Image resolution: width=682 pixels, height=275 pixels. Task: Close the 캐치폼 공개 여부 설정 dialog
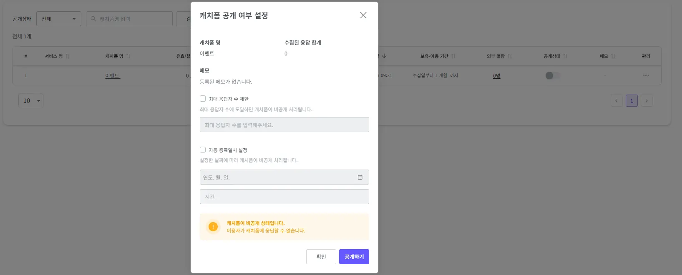363,15
